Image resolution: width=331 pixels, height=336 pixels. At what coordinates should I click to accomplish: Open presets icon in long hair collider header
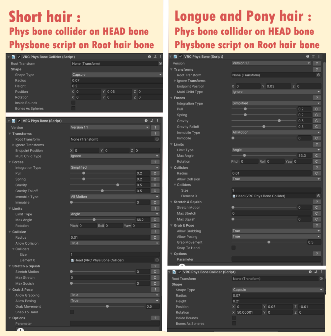coord(316,272)
